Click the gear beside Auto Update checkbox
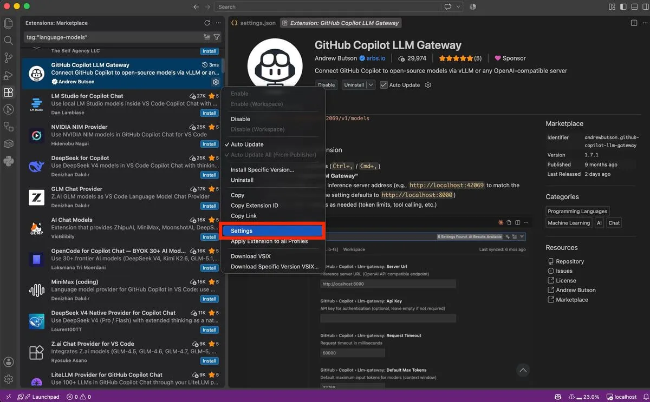This screenshot has height=402, width=650. (428, 85)
